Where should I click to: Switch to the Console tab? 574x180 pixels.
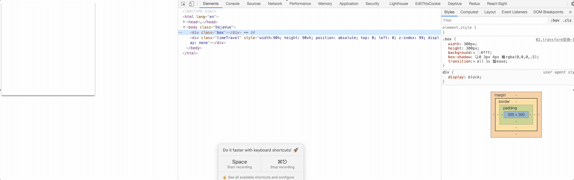click(232, 4)
